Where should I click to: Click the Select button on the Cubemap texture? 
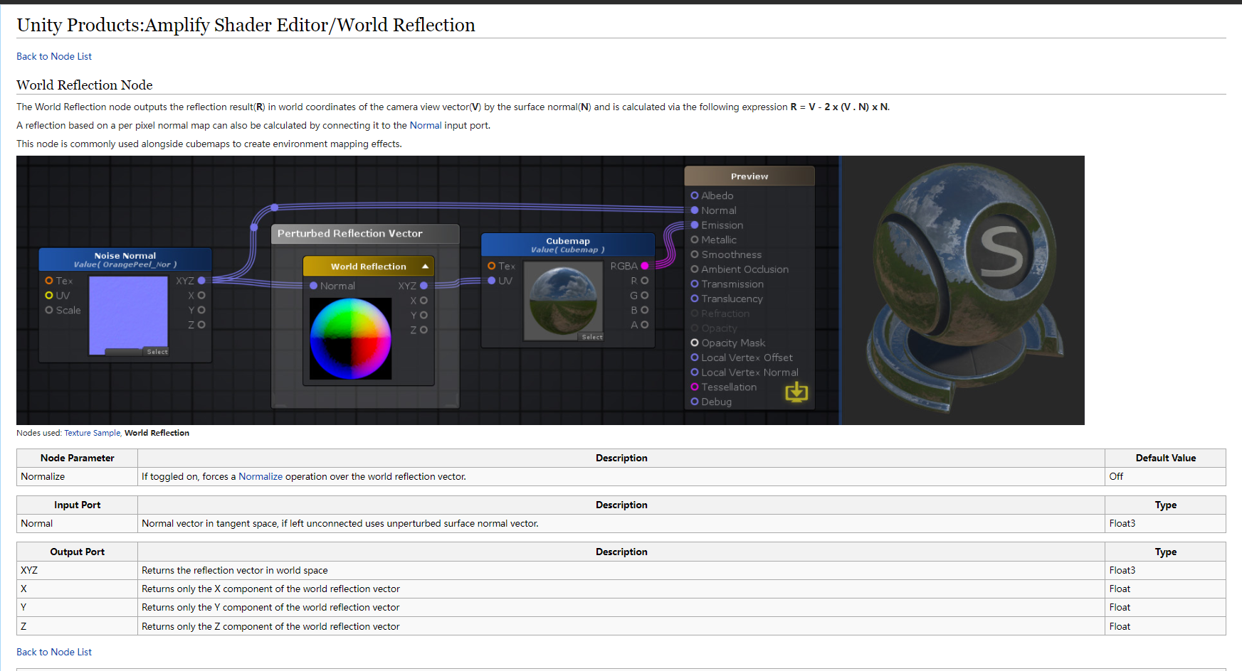[591, 337]
